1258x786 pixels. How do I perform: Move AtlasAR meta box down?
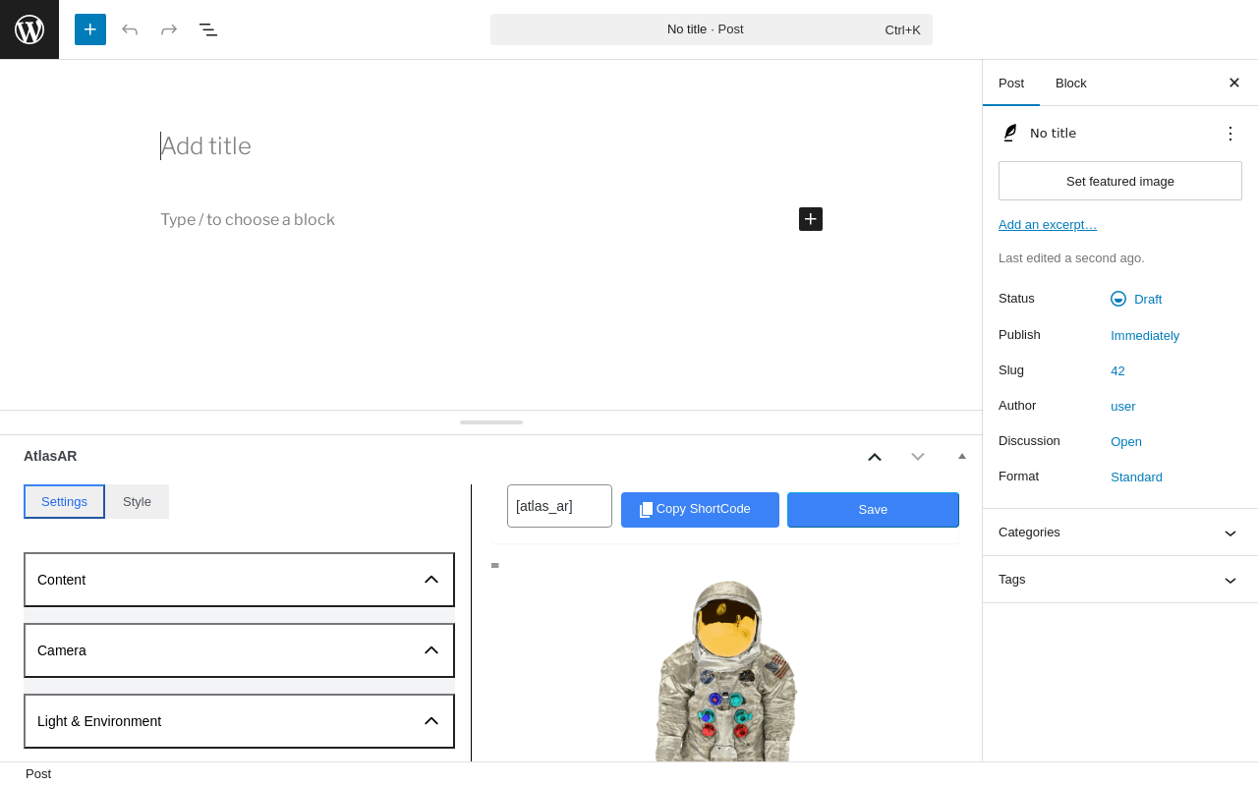pyautogui.click(x=918, y=456)
